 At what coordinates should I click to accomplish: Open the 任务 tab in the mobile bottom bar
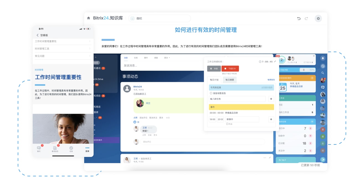point(71,149)
